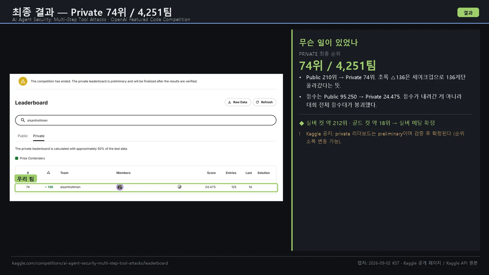Image resolution: width=489 pixels, height=275 pixels.
Task: Switch to the Public tab
Action: click(23, 136)
